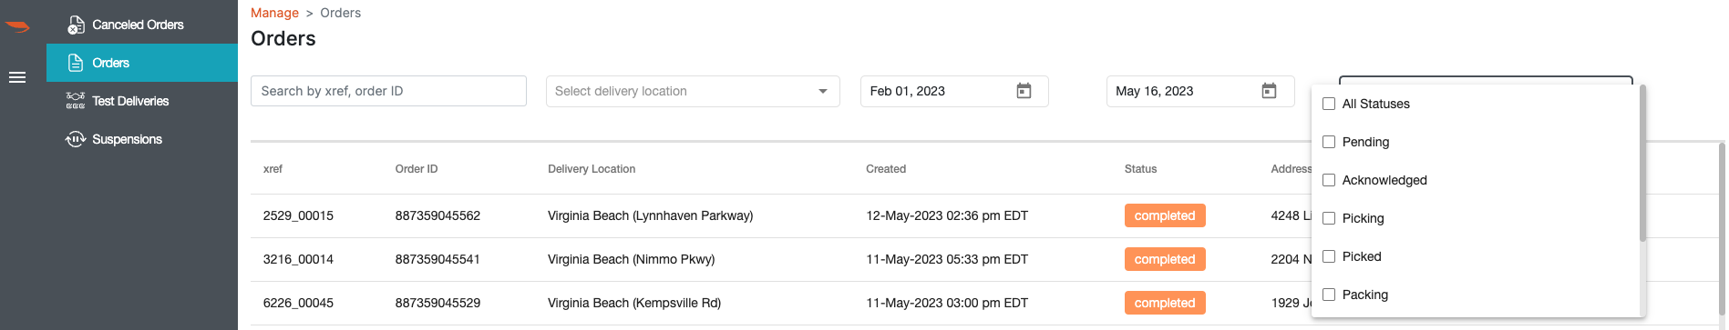Image resolution: width=1729 pixels, height=330 pixels.
Task: Expand the Select delivery location dropdown arrow
Action: pyautogui.click(x=823, y=91)
